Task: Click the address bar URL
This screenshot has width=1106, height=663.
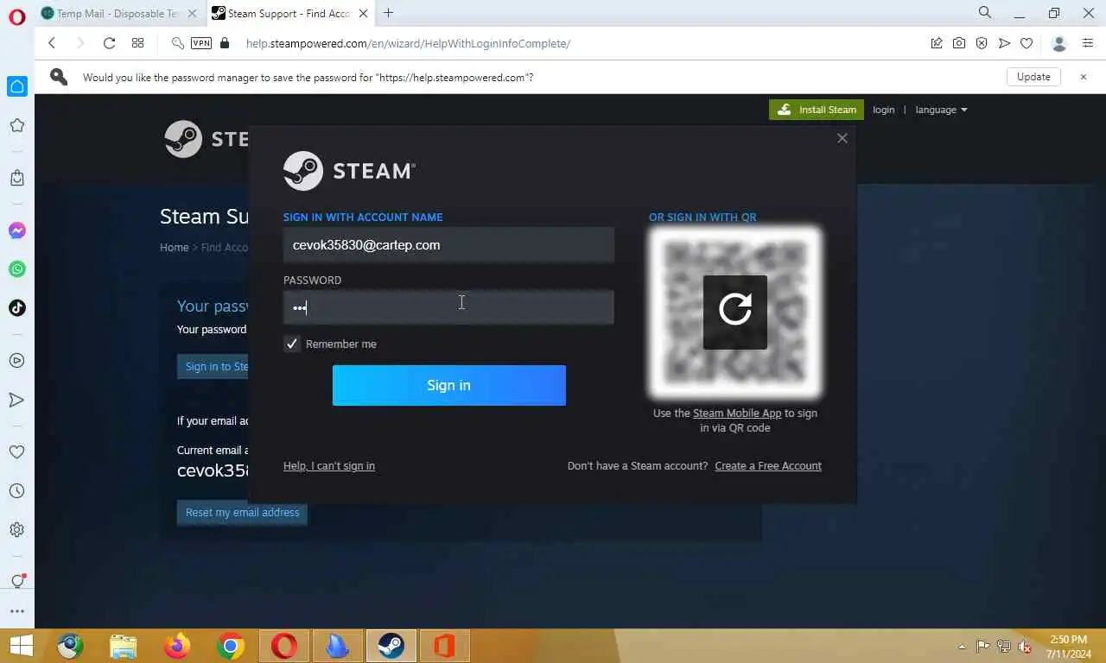Action: click(408, 43)
